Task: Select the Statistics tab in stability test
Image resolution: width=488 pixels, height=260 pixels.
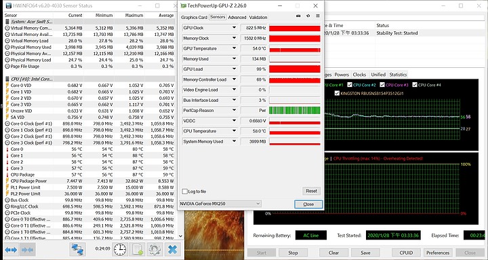Action: pyautogui.click(x=398, y=75)
